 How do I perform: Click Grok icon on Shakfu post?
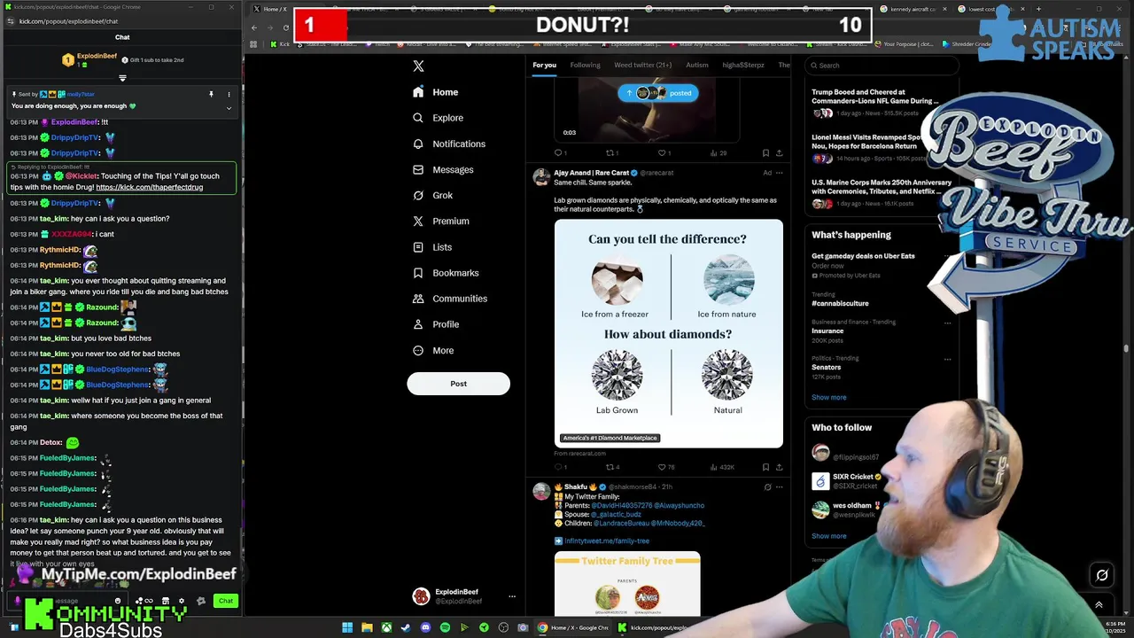[767, 486]
